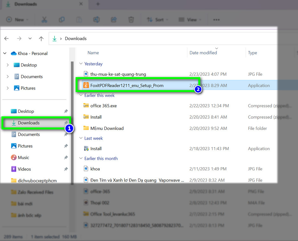Go up one folder level with the Up arrow
Image resolution: width=298 pixels, height=241 pixels.
pyautogui.click(x=41, y=39)
